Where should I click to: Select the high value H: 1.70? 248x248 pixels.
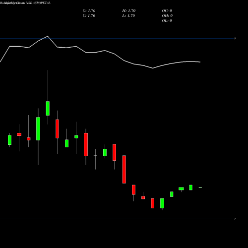129,11
